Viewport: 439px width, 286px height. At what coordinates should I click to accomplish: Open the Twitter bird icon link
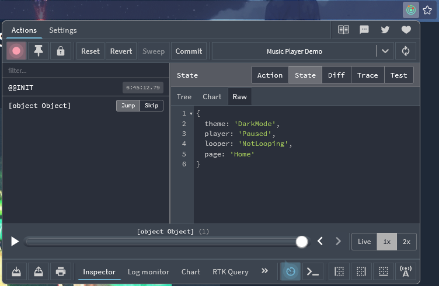tap(385, 29)
